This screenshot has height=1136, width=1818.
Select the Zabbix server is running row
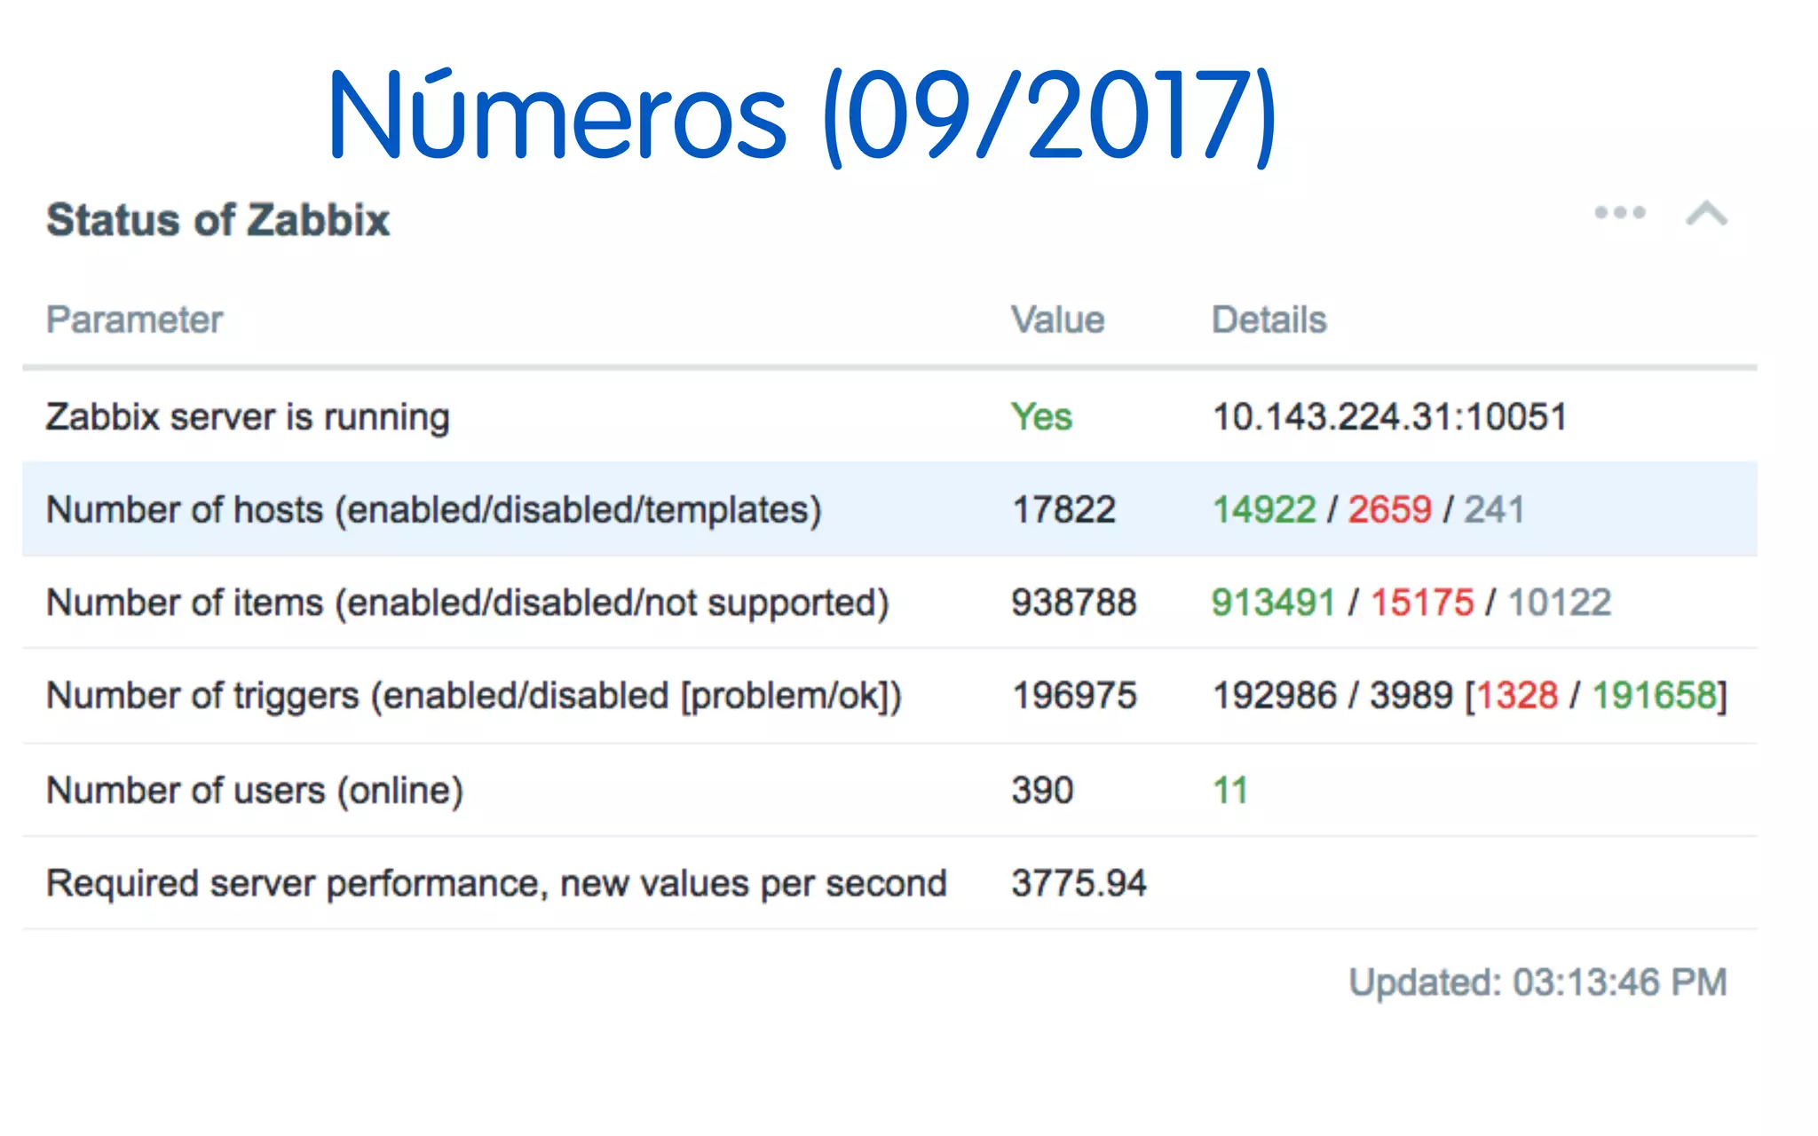[x=248, y=417]
